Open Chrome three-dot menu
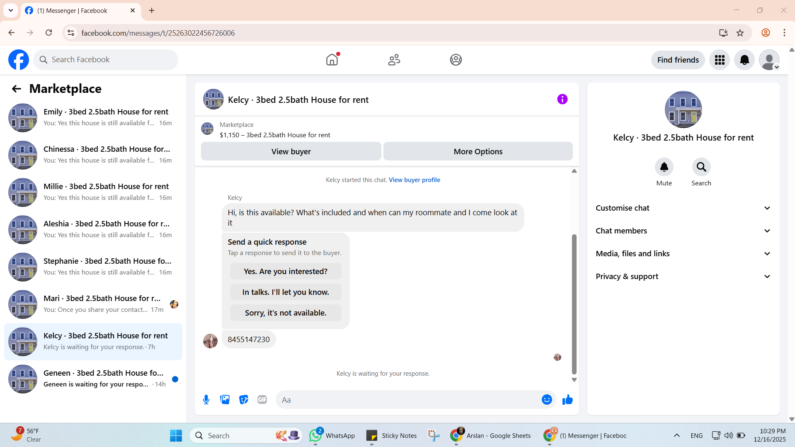The image size is (795, 447). tap(784, 33)
